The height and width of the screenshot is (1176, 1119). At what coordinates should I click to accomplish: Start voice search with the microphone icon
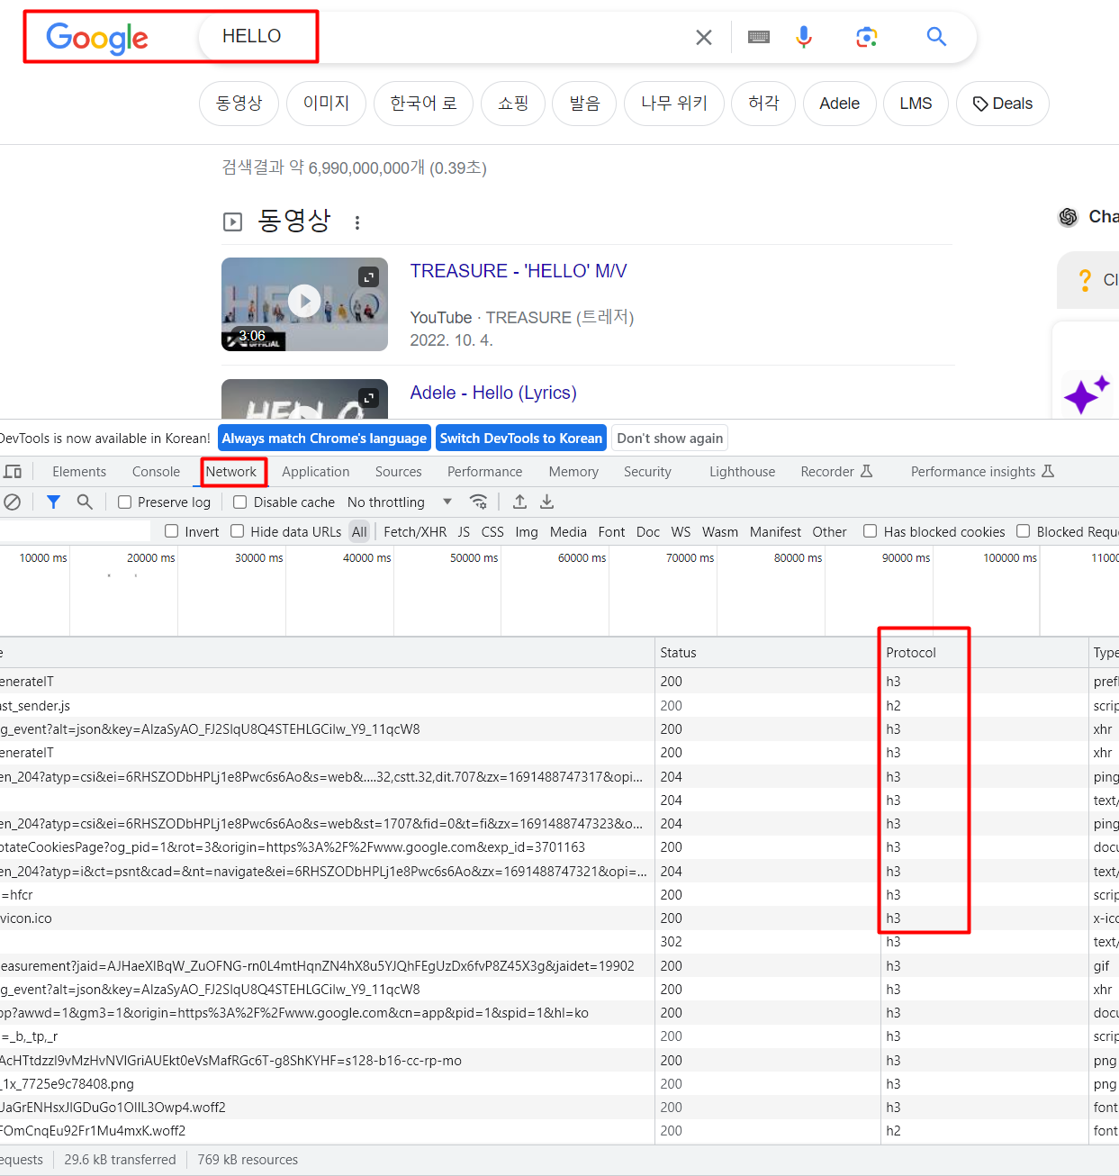(x=804, y=37)
